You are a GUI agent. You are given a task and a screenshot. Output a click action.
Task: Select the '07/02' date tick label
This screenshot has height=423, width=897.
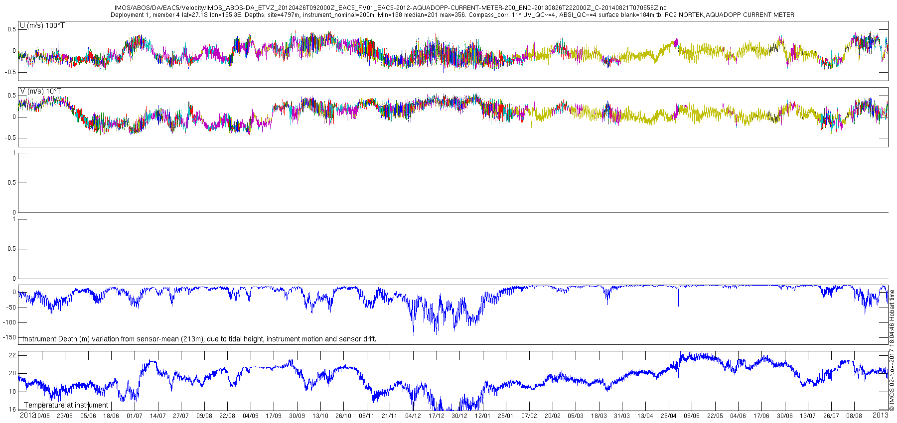pyautogui.click(x=529, y=416)
